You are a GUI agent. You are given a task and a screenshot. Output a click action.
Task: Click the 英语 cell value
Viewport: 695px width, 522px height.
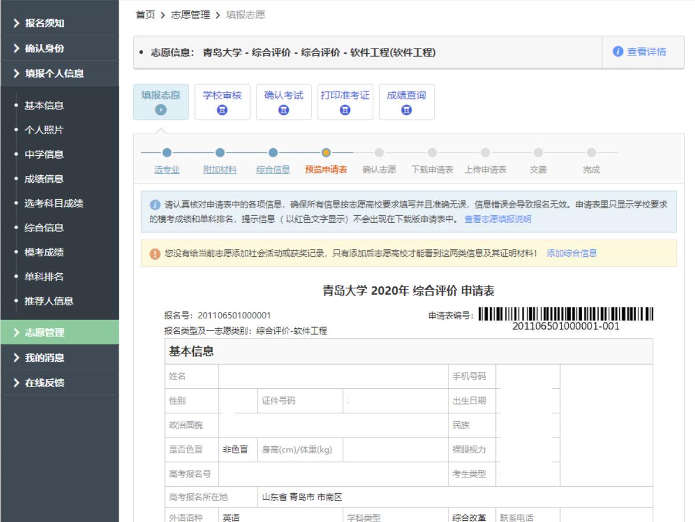click(232, 518)
